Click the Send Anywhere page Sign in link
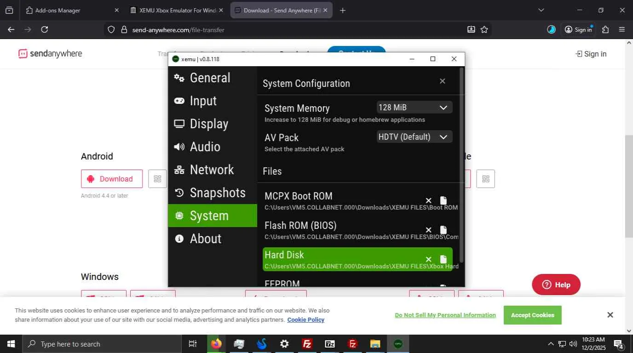The image size is (633, 353). 591,54
